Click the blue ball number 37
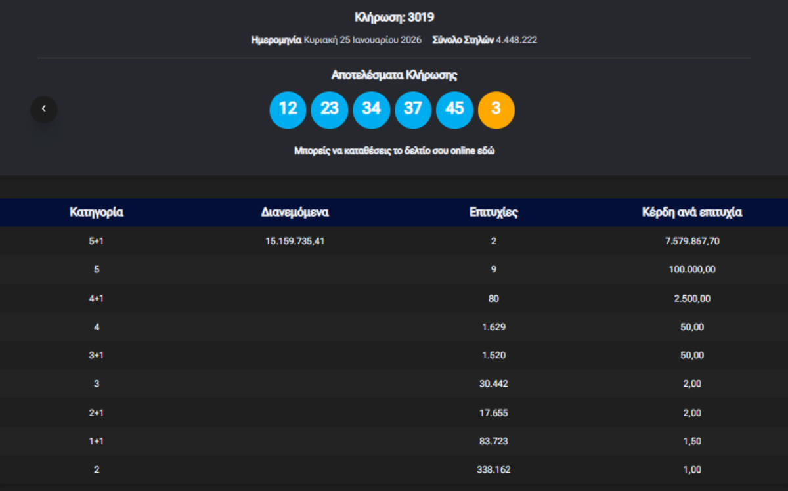788x491 pixels. point(412,110)
